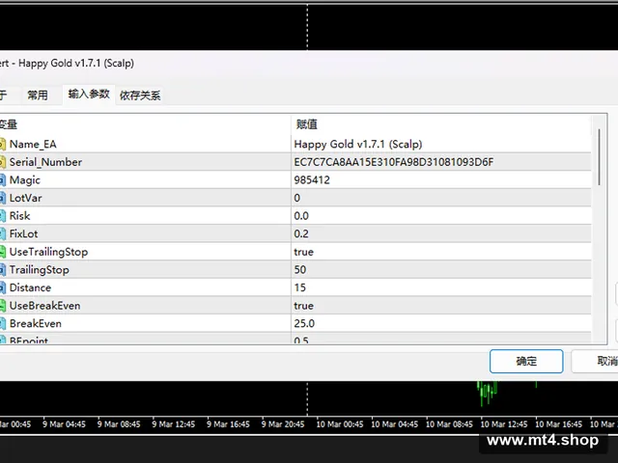
Task: Open the 依存关系 tab
Action: tap(140, 95)
